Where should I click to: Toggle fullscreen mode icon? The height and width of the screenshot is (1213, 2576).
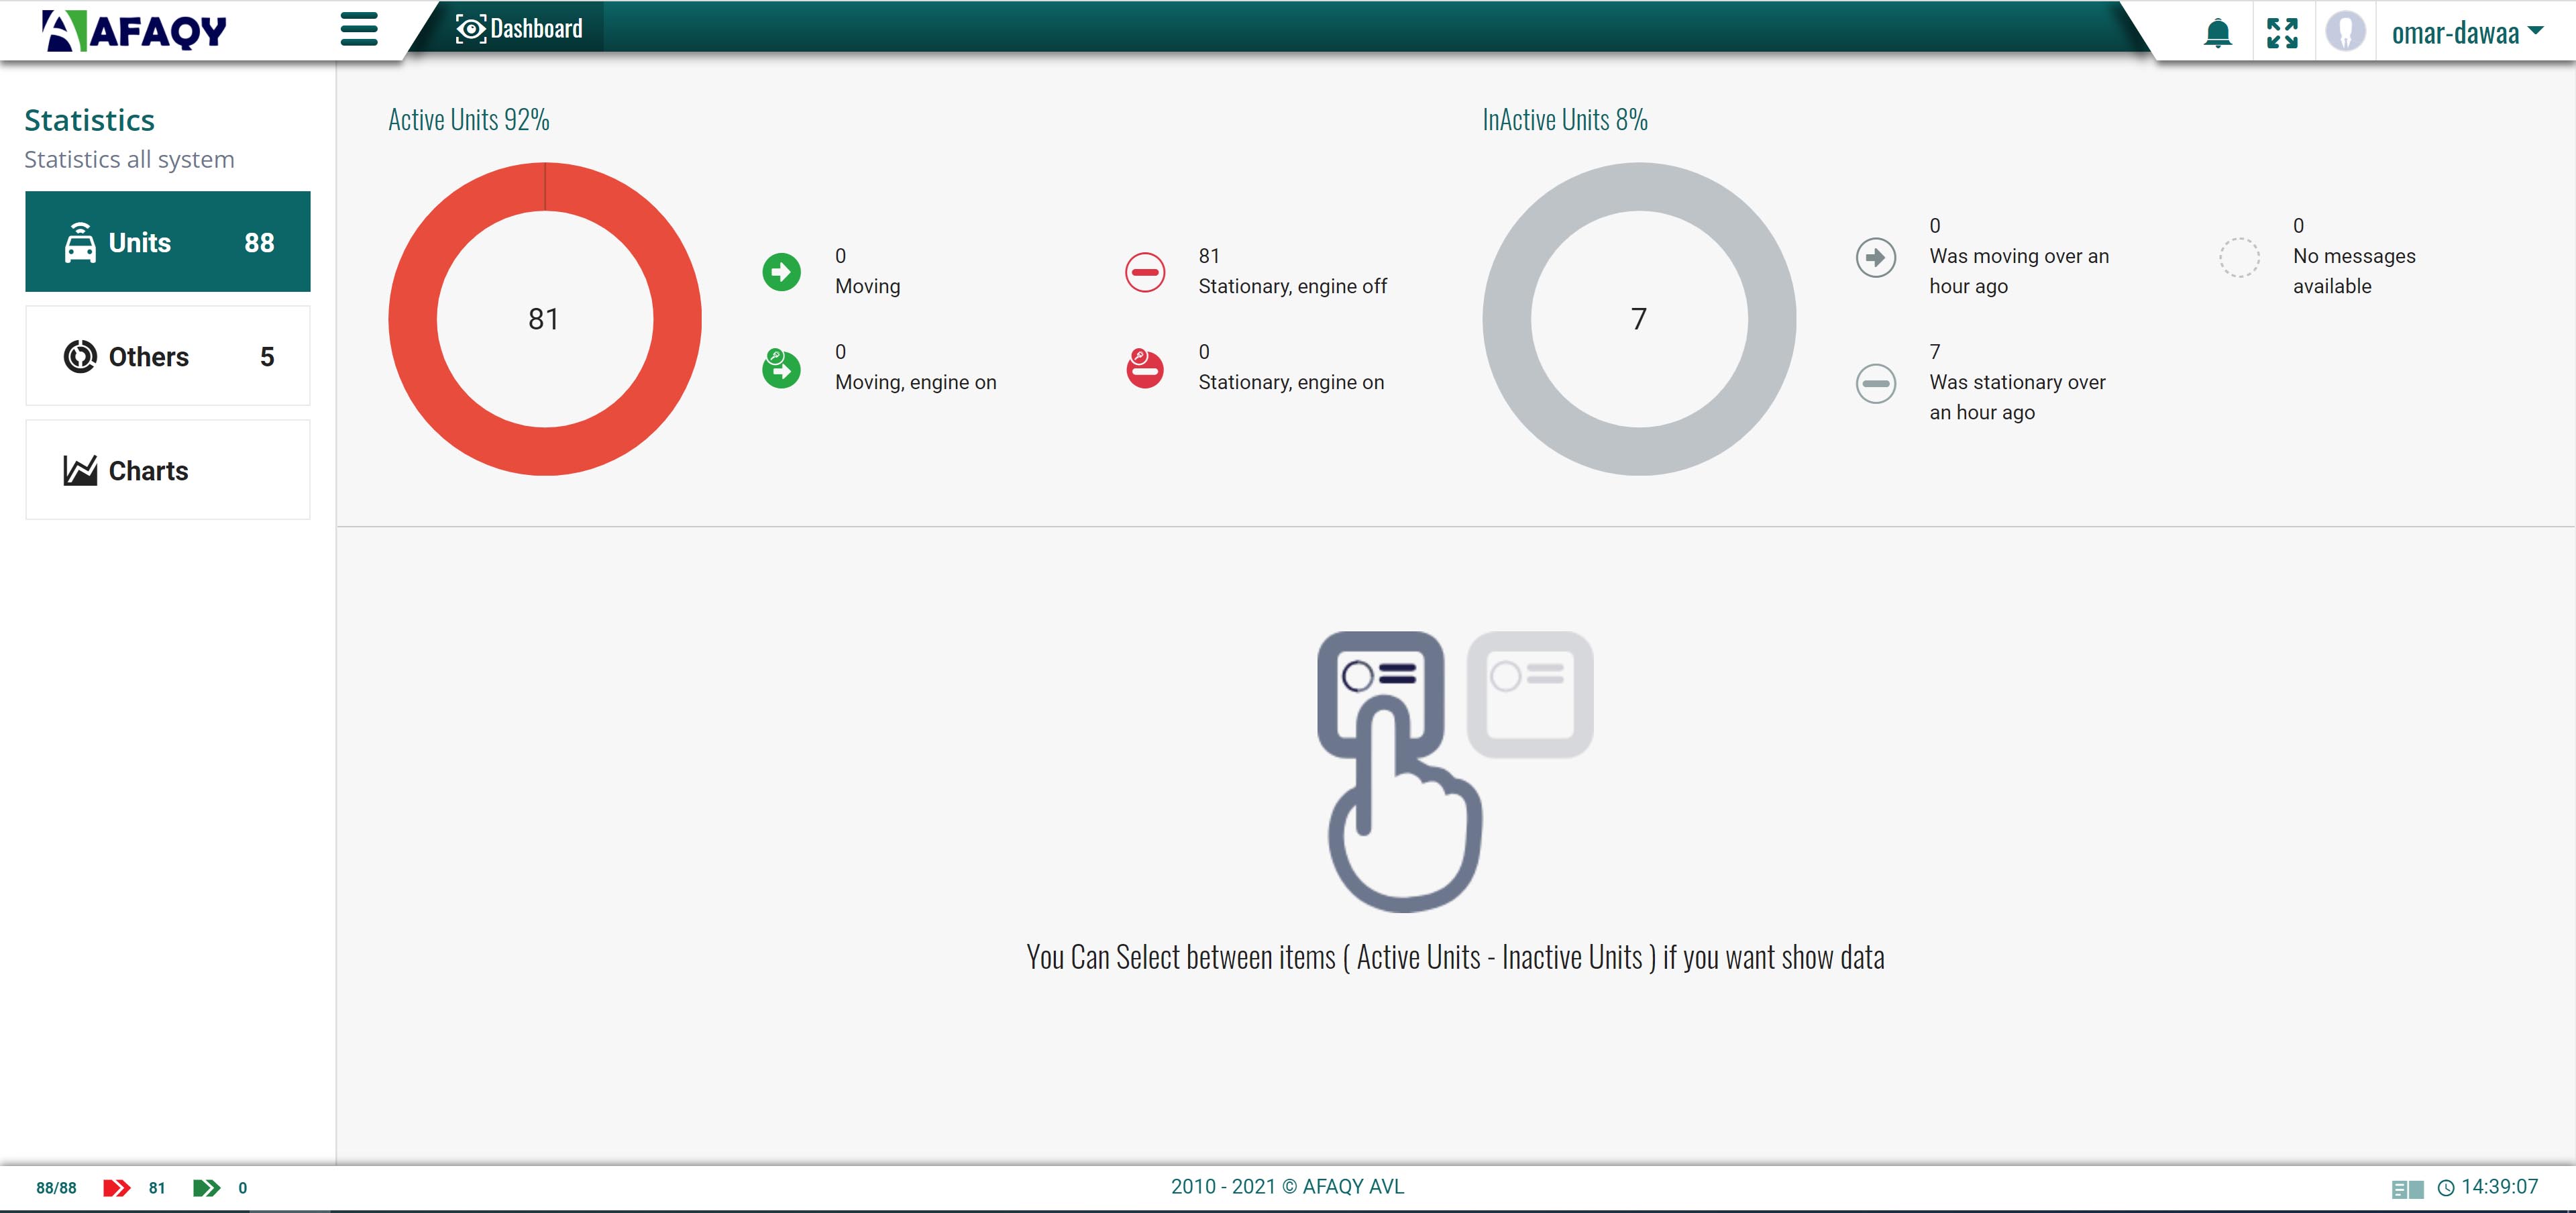pos(2282,33)
